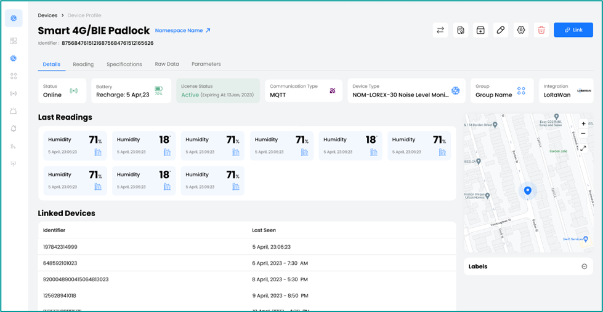Go back to Devices breadcrumb
Image resolution: width=603 pixels, height=312 pixels.
click(x=47, y=15)
